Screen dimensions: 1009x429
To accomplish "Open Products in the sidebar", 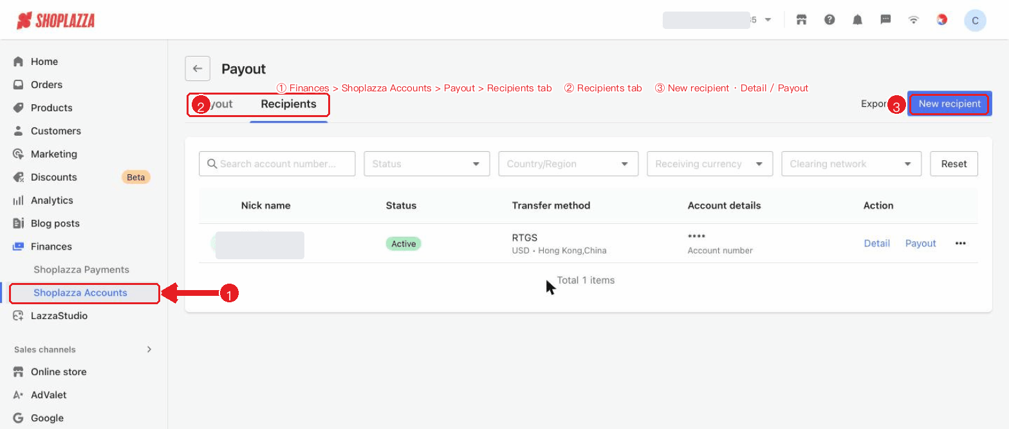I will pyautogui.click(x=51, y=108).
